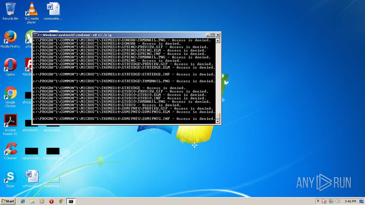The height and width of the screenshot is (205, 365).
Task: Close the cmd.exe window
Action: [218, 35]
